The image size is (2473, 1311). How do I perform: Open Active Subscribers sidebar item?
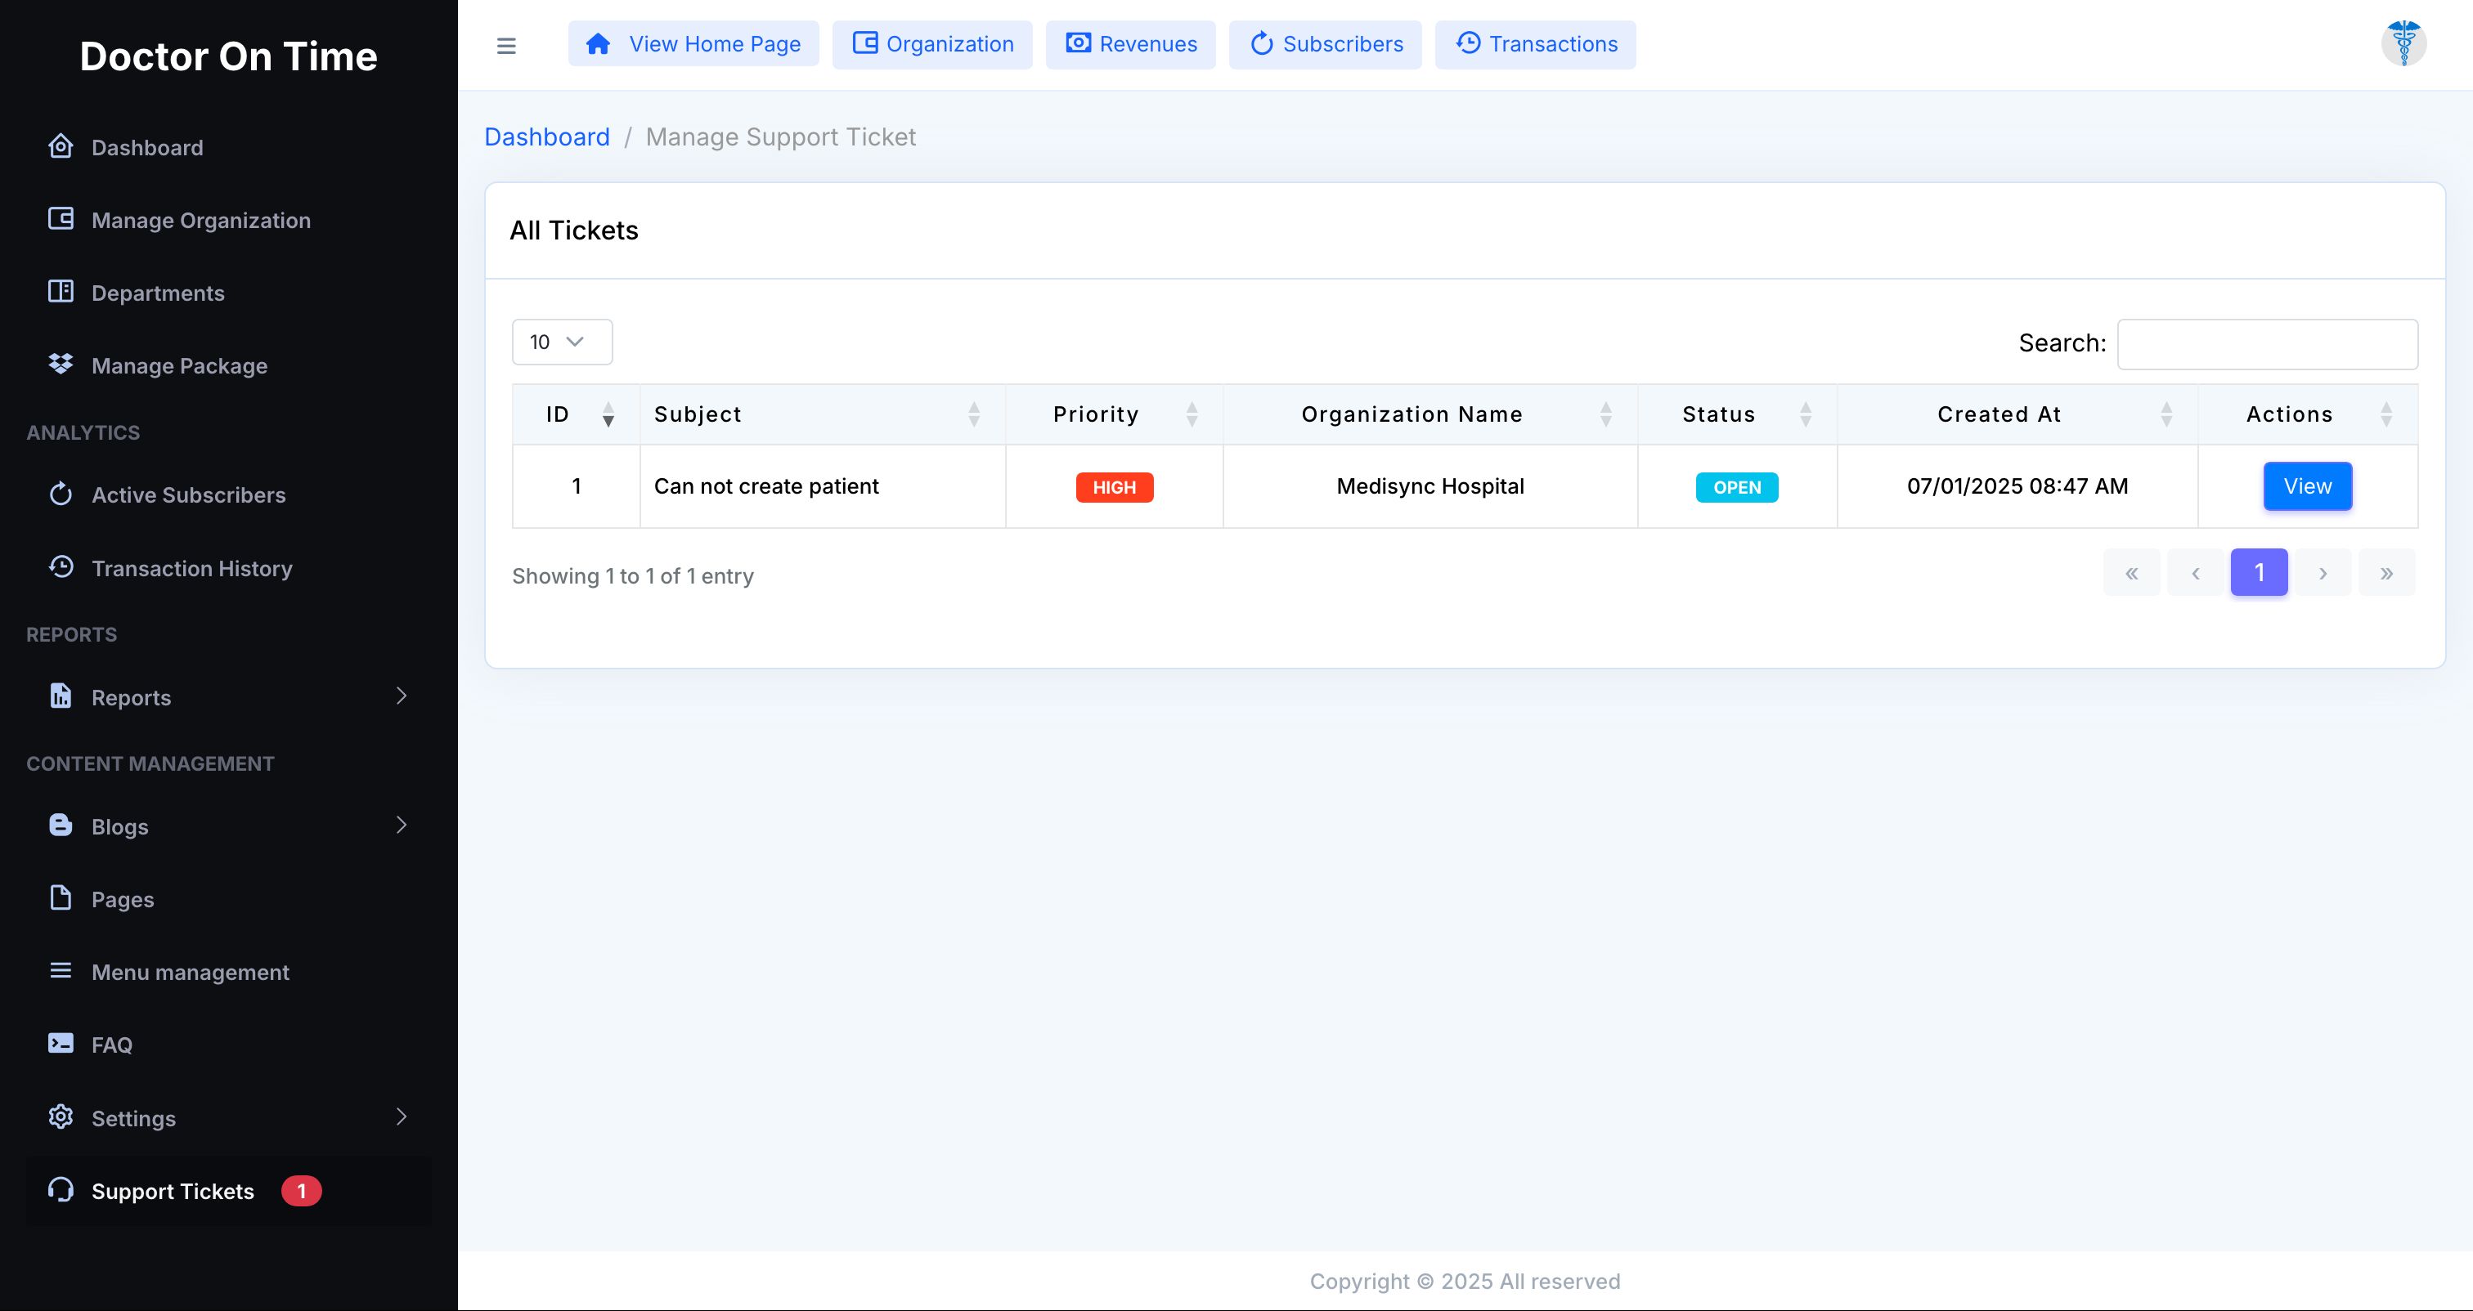tap(228, 495)
